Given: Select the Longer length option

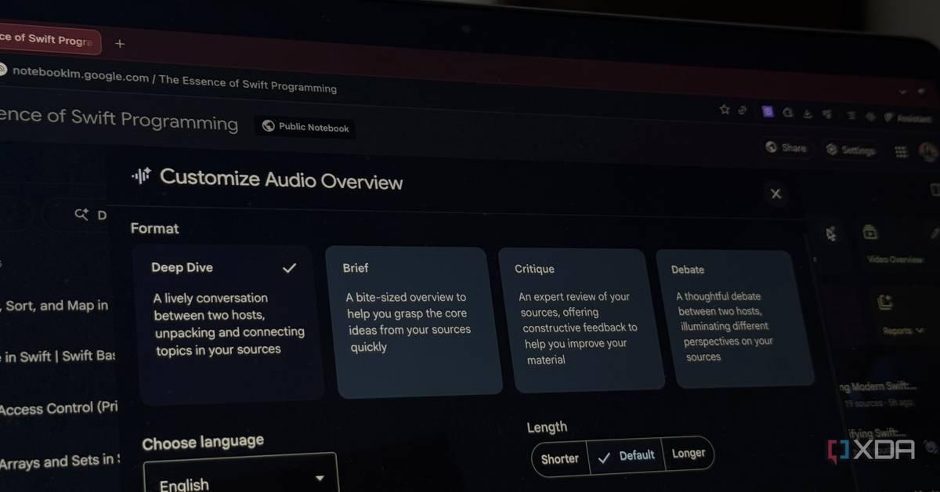Looking at the screenshot, I should point(689,454).
